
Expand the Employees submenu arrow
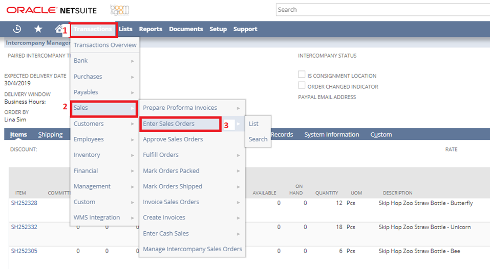click(133, 140)
